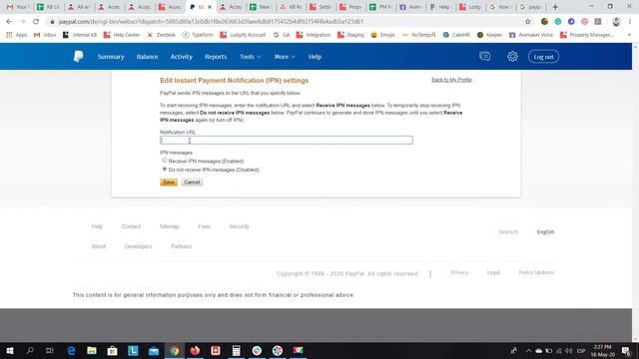Launch Firefox from the taskbar

click(x=195, y=350)
